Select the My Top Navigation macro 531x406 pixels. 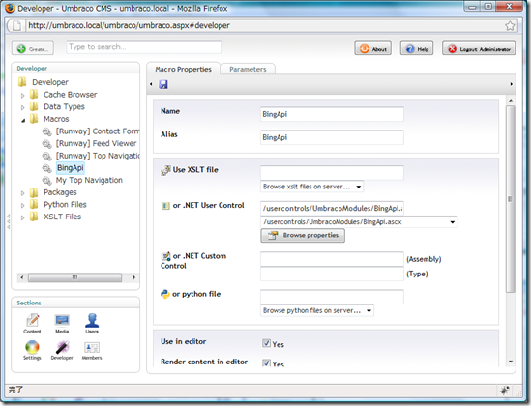point(89,180)
